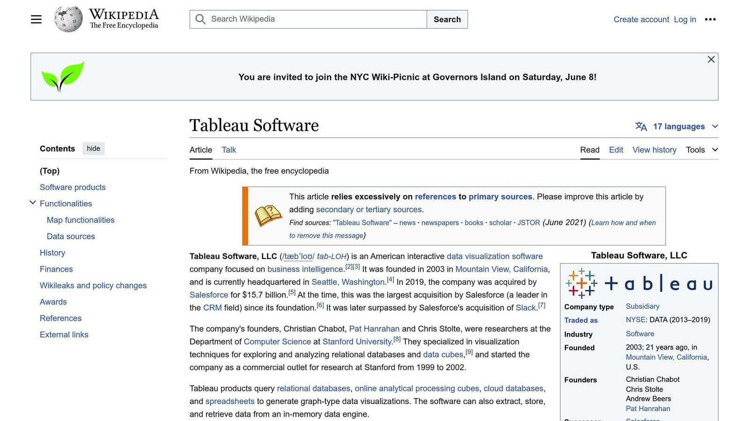
Task: Click the Software link in infobox Industry row
Action: click(640, 334)
